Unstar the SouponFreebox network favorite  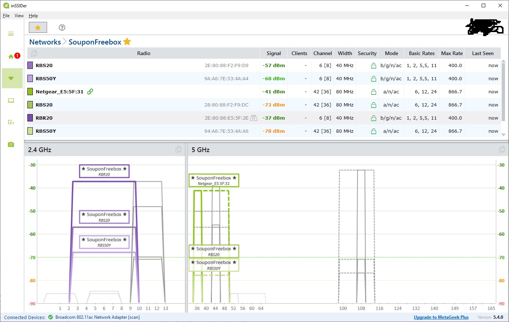tap(127, 42)
